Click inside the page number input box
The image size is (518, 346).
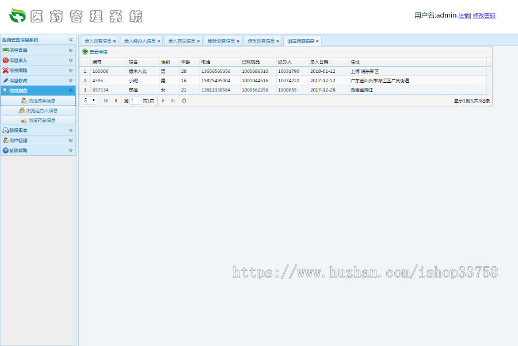134,100
